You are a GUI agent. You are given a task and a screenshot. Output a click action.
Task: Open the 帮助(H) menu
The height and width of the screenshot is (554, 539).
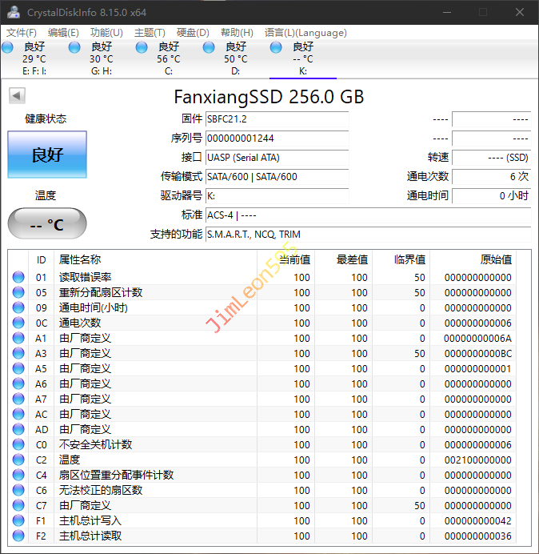coord(237,33)
